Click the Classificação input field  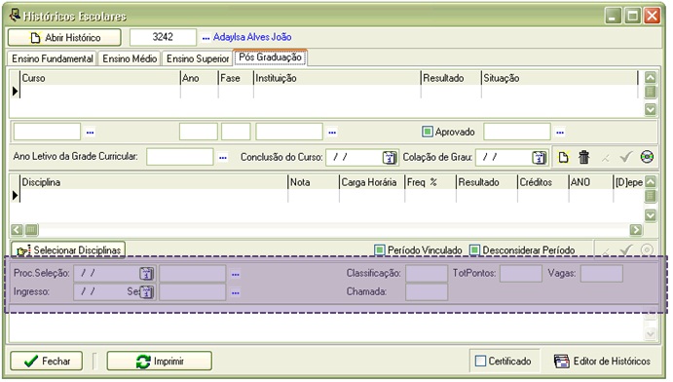pos(427,274)
